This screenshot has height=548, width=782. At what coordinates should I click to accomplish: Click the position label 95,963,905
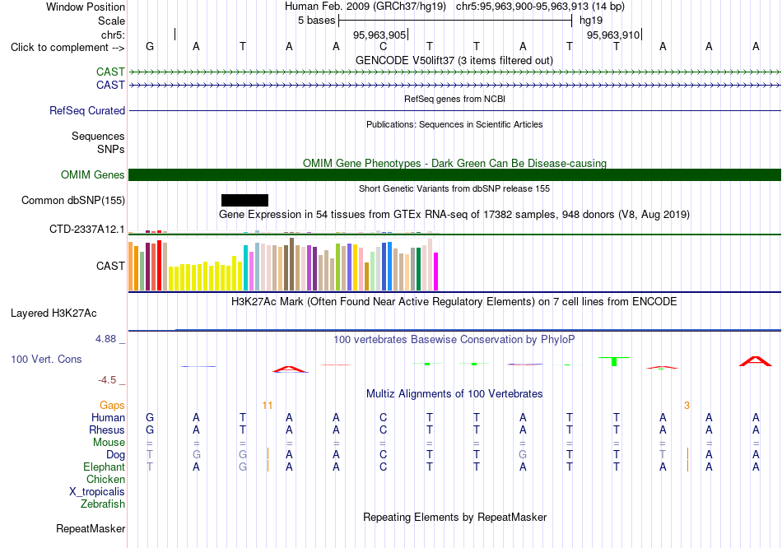coord(379,35)
